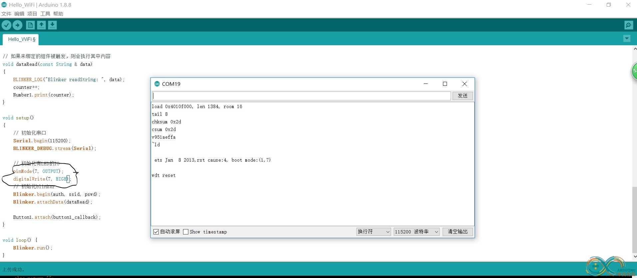Image resolution: width=637 pixels, height=278 pixels.
Task: Select the Hello_WiFi sketch tab
Action: [x=21, y=39]
